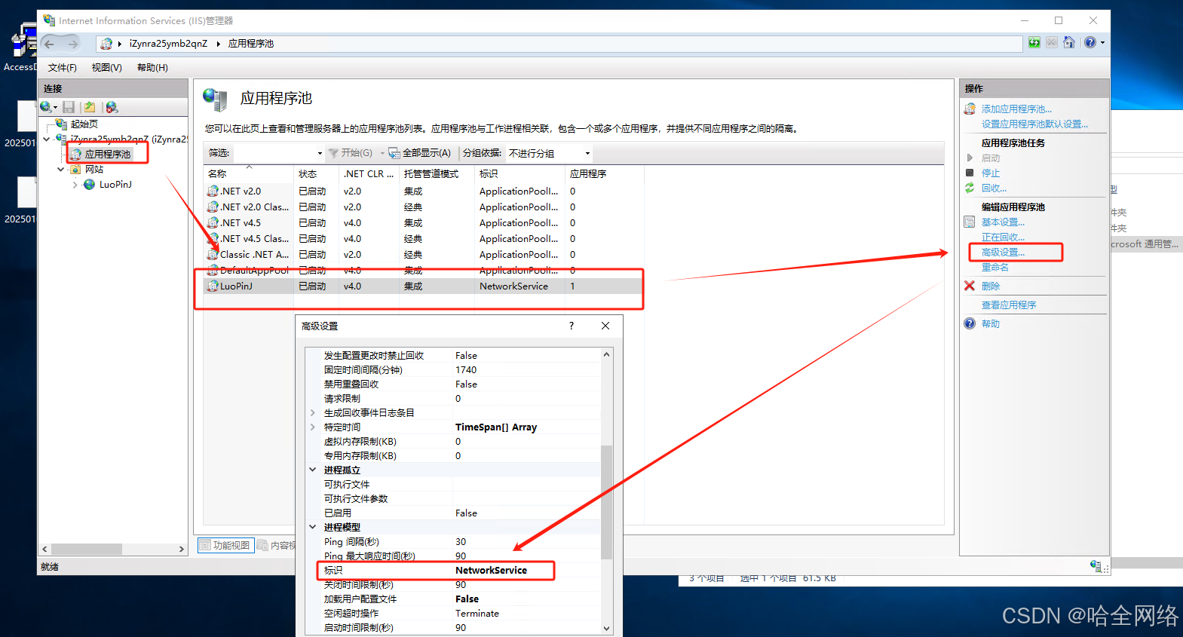Sort by 名称 column header
The image size is (1183, 637).
click(248, 173)
